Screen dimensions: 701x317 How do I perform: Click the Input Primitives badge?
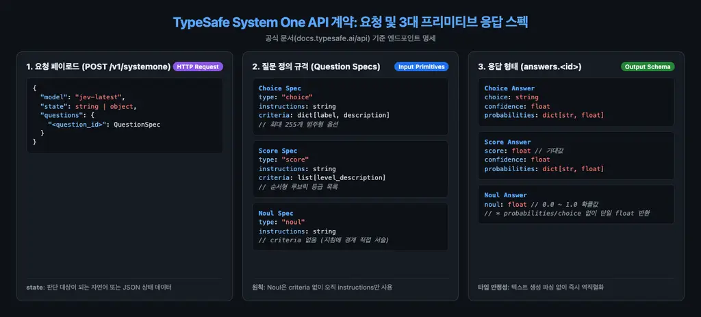point(421,66)
